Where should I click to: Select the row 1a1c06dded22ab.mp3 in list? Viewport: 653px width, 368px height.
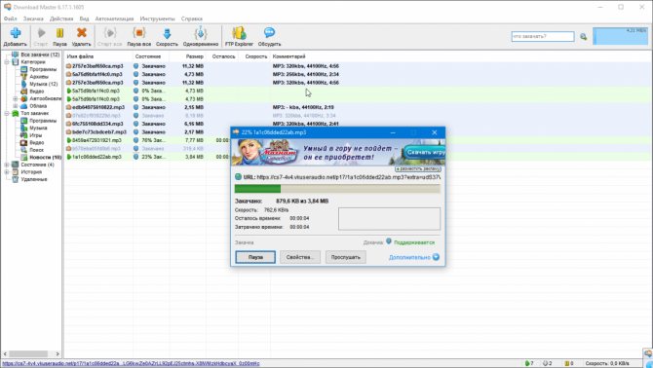[358, 157]
